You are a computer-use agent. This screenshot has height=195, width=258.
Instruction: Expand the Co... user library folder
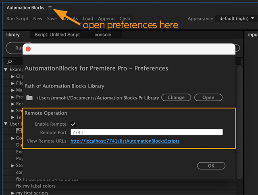(x=12, y=138)
